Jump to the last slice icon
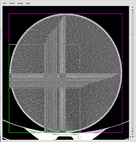 (x=133, y=134)
